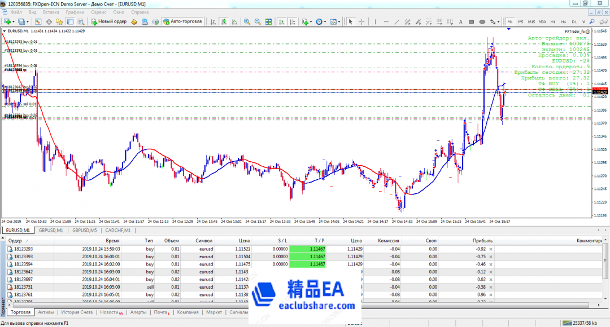Select the horizontal line drawing tool
This screenshot has width=610, height=327.
point(385,22)
